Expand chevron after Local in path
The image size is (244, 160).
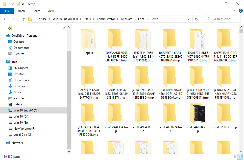point(148,19)
